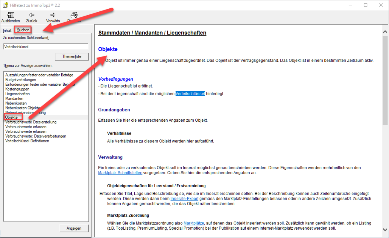Select topic Nebenkosten Objekte
Image resolution: width=389 pixels, height=238 pixels.
[x=23, y=108]
